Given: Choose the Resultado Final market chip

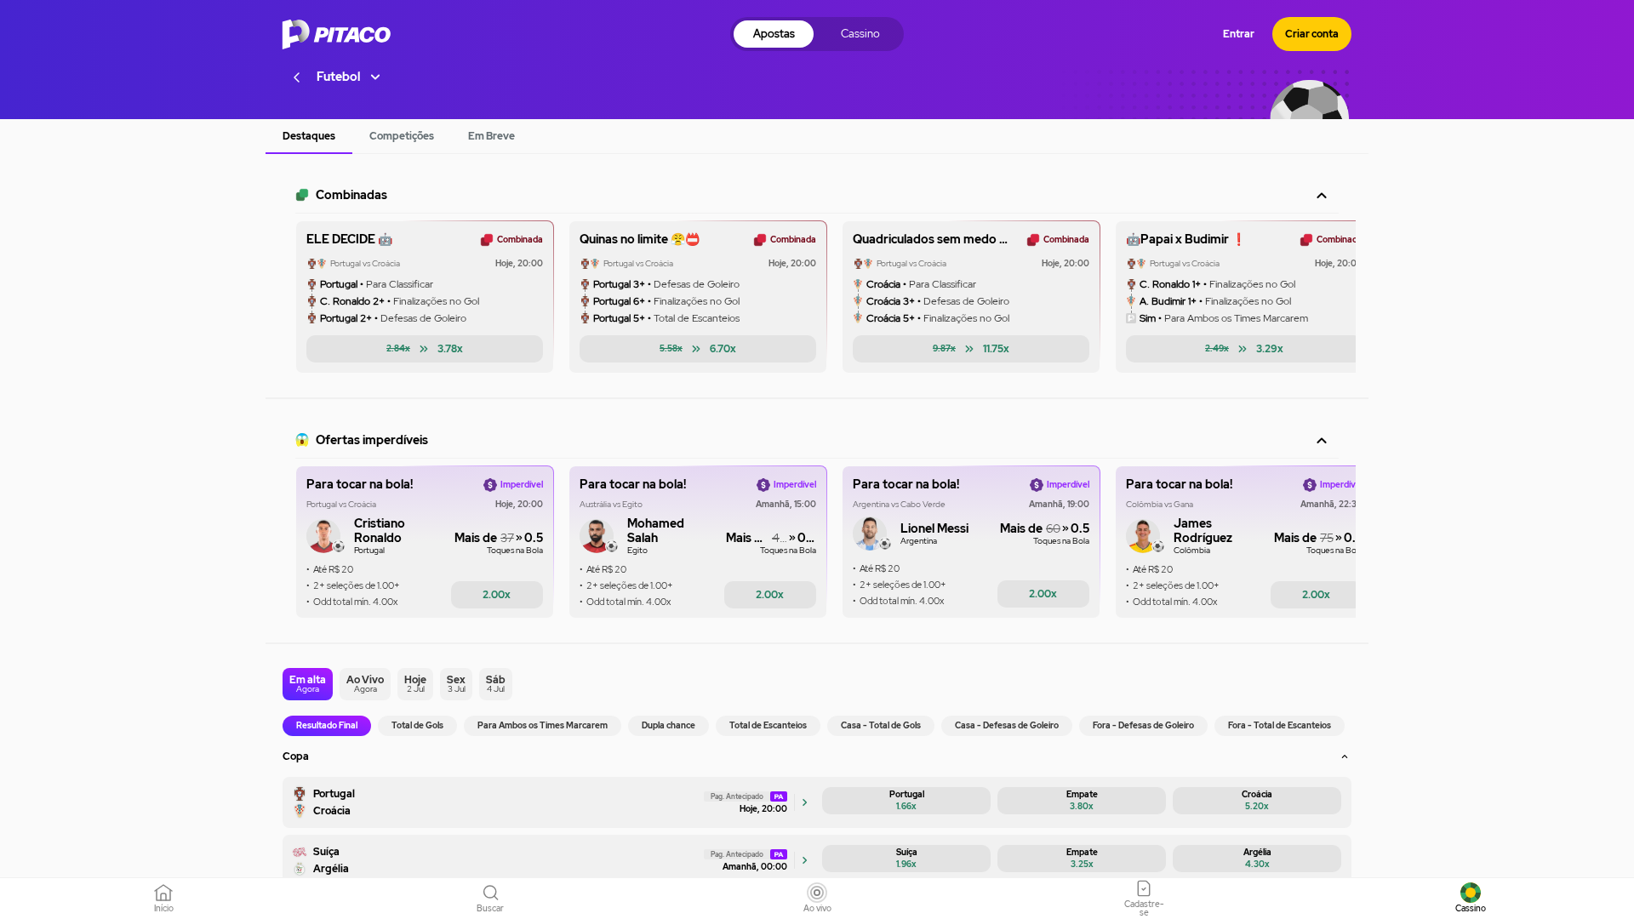Looking at the screenshot, I should pyautogui.click(x=327, y=726).
